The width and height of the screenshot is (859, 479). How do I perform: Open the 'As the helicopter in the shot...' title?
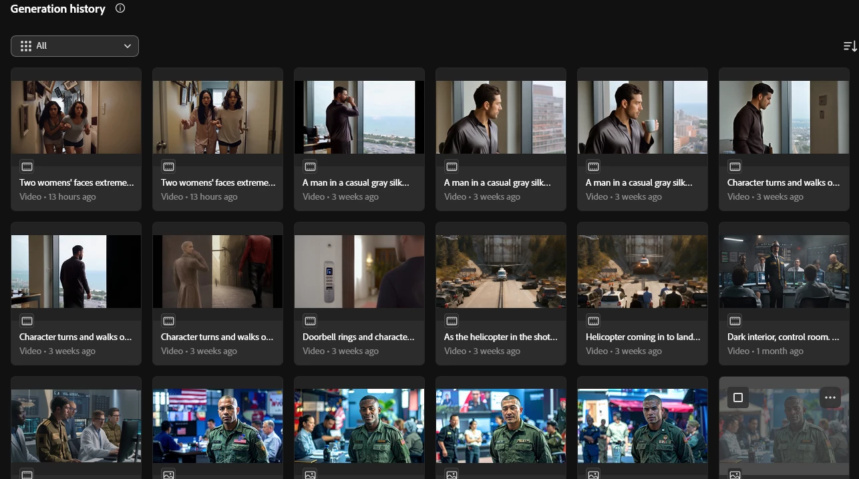coord(500,337)
